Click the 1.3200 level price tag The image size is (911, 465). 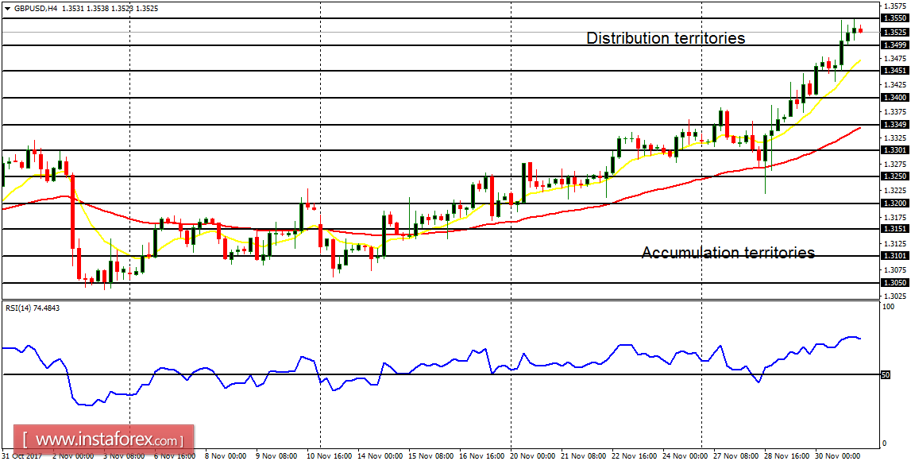coord(895,203)
